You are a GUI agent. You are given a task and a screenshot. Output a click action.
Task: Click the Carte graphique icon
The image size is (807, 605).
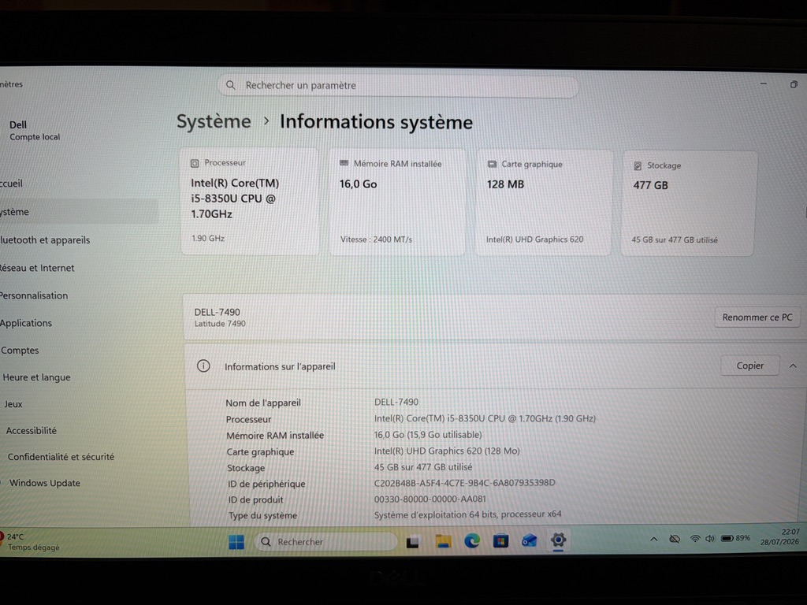click(492, 164)
